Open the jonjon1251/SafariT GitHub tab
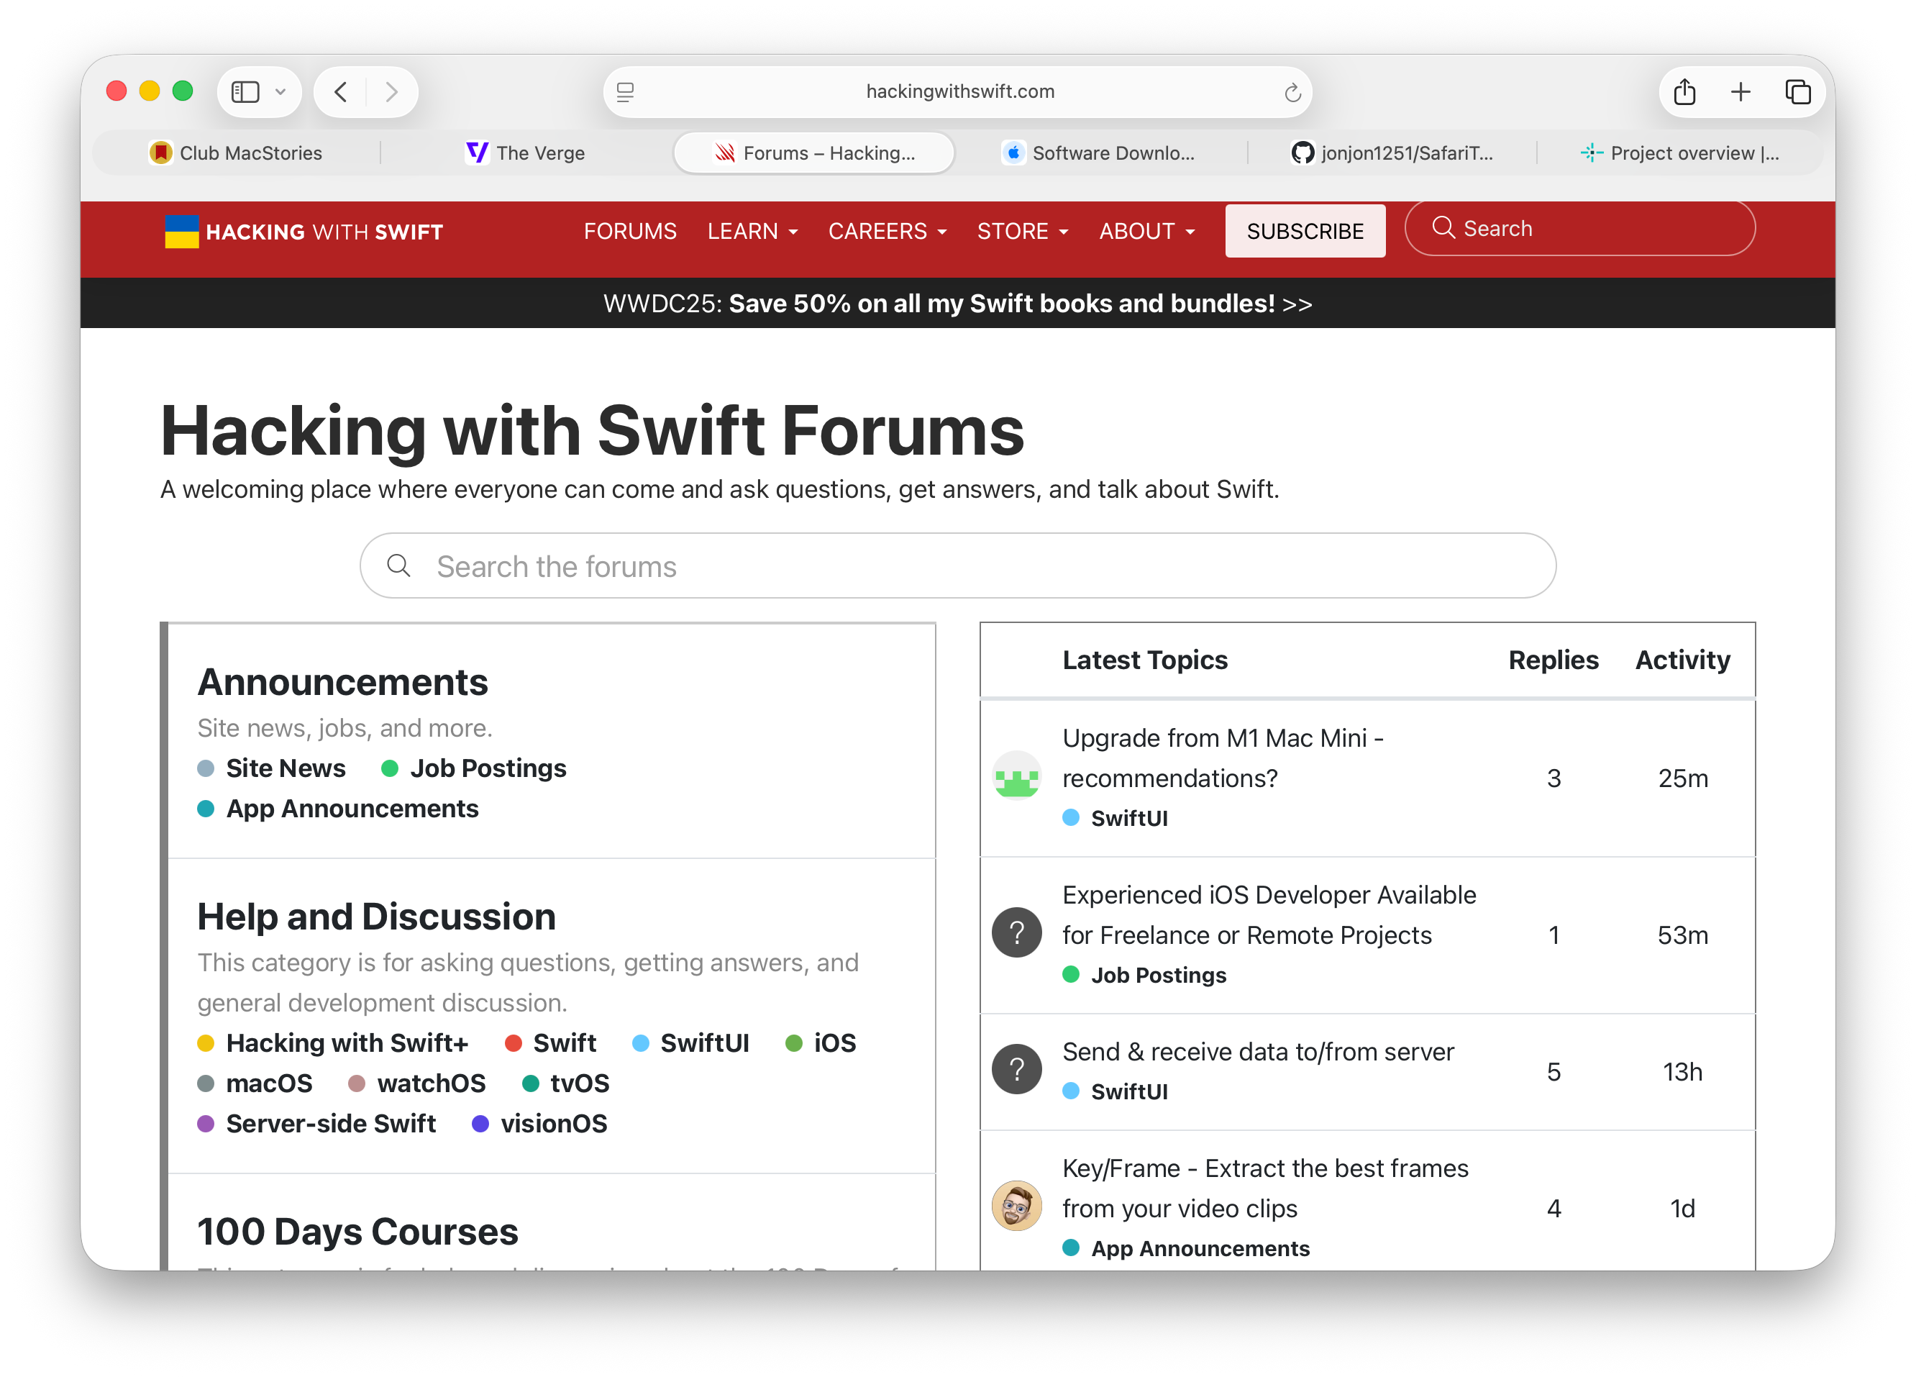 pos(1392,153)
